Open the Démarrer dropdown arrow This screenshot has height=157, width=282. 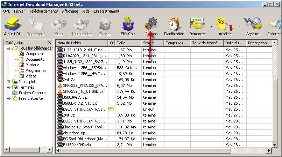point(211,27)
